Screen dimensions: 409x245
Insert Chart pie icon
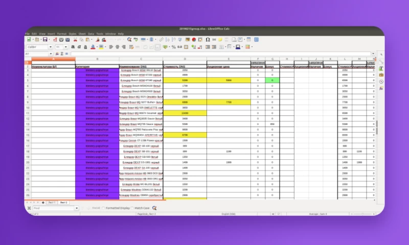[x=194, y=40]
